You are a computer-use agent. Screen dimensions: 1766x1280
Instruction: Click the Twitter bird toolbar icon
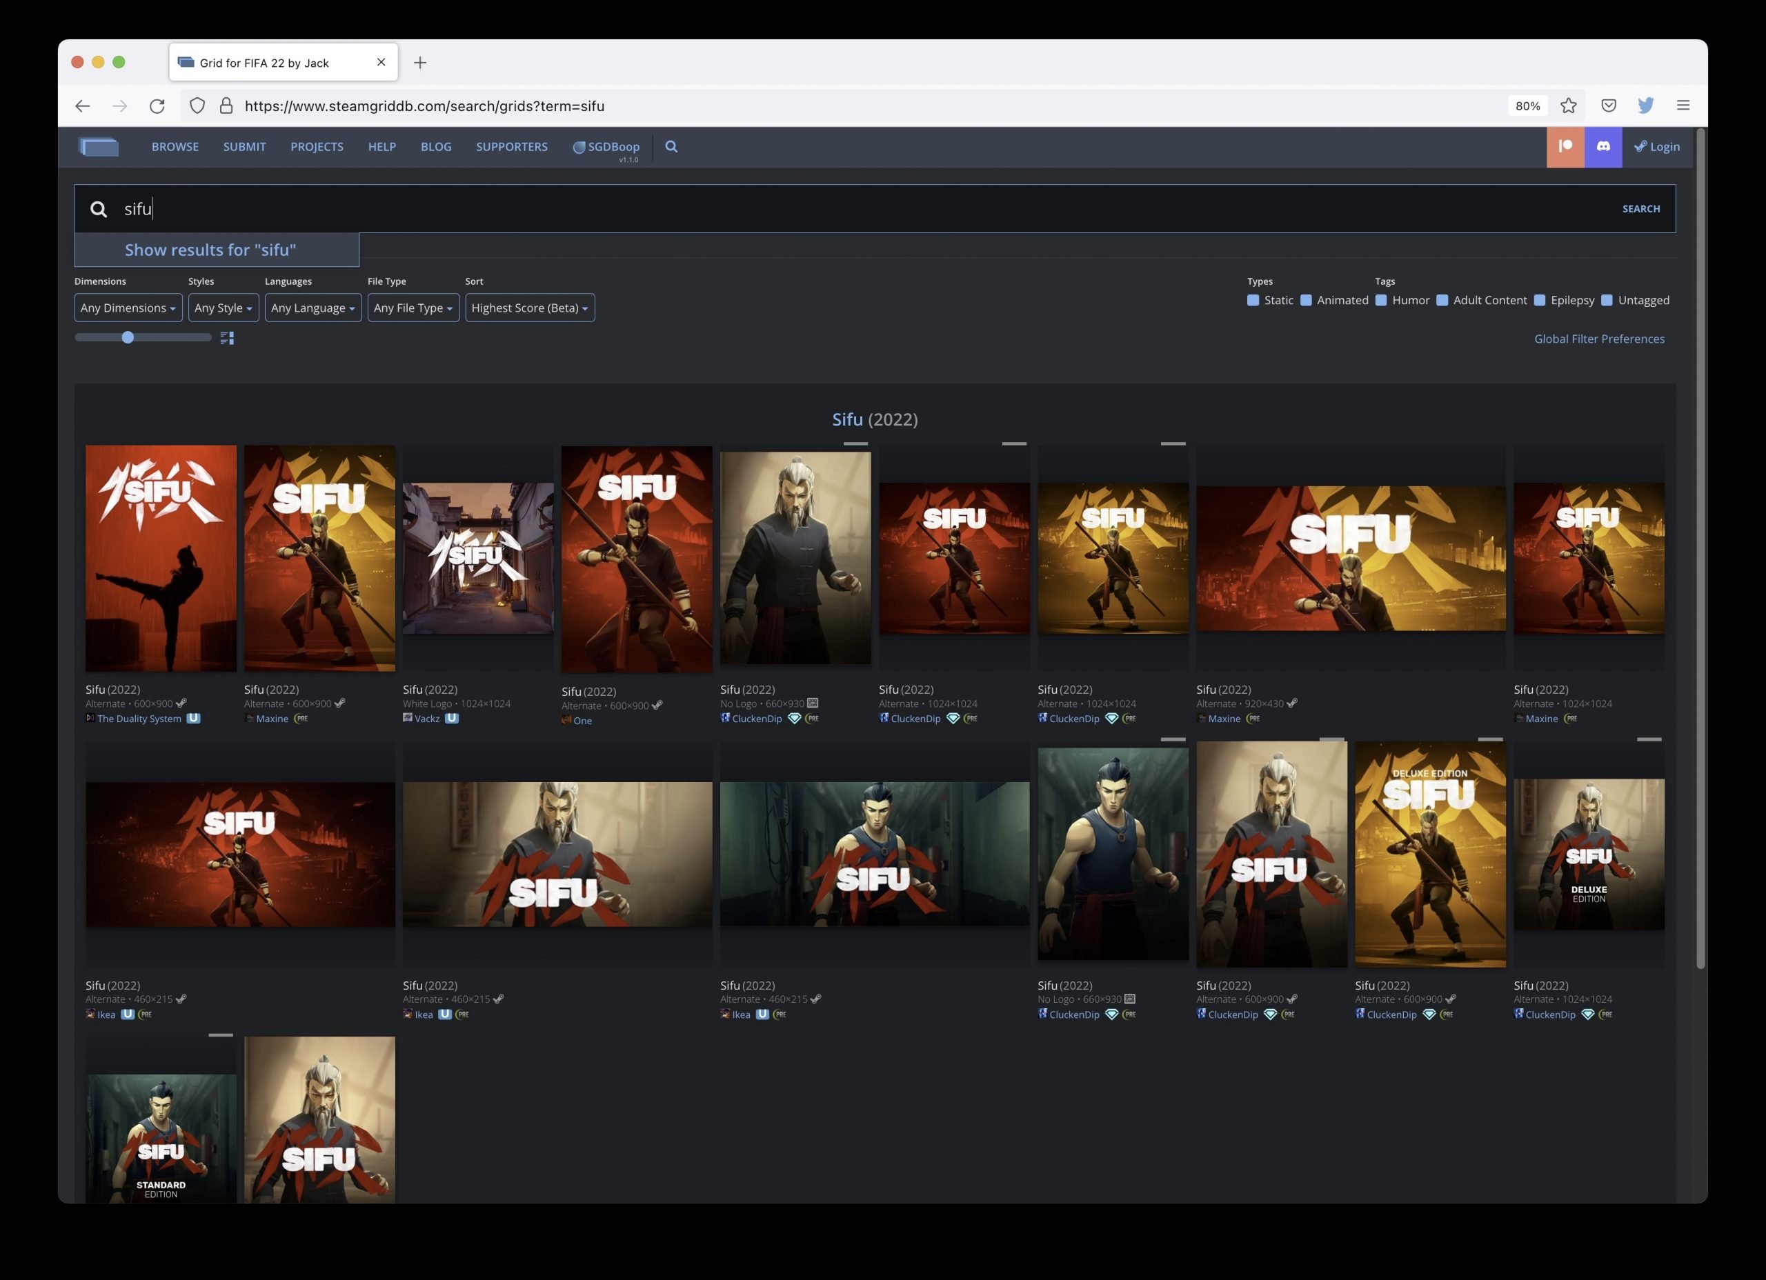tap(1645, 106)
